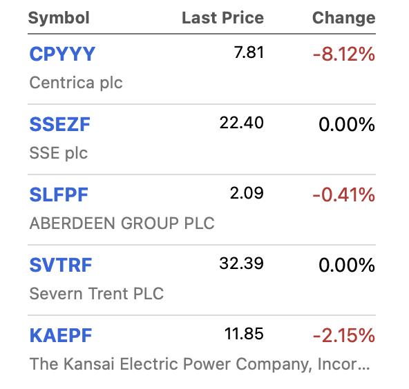Viewport: 409px width, 389px height.
Task: Open the SSEZF ticker link
Action: [x=59, y=124]
